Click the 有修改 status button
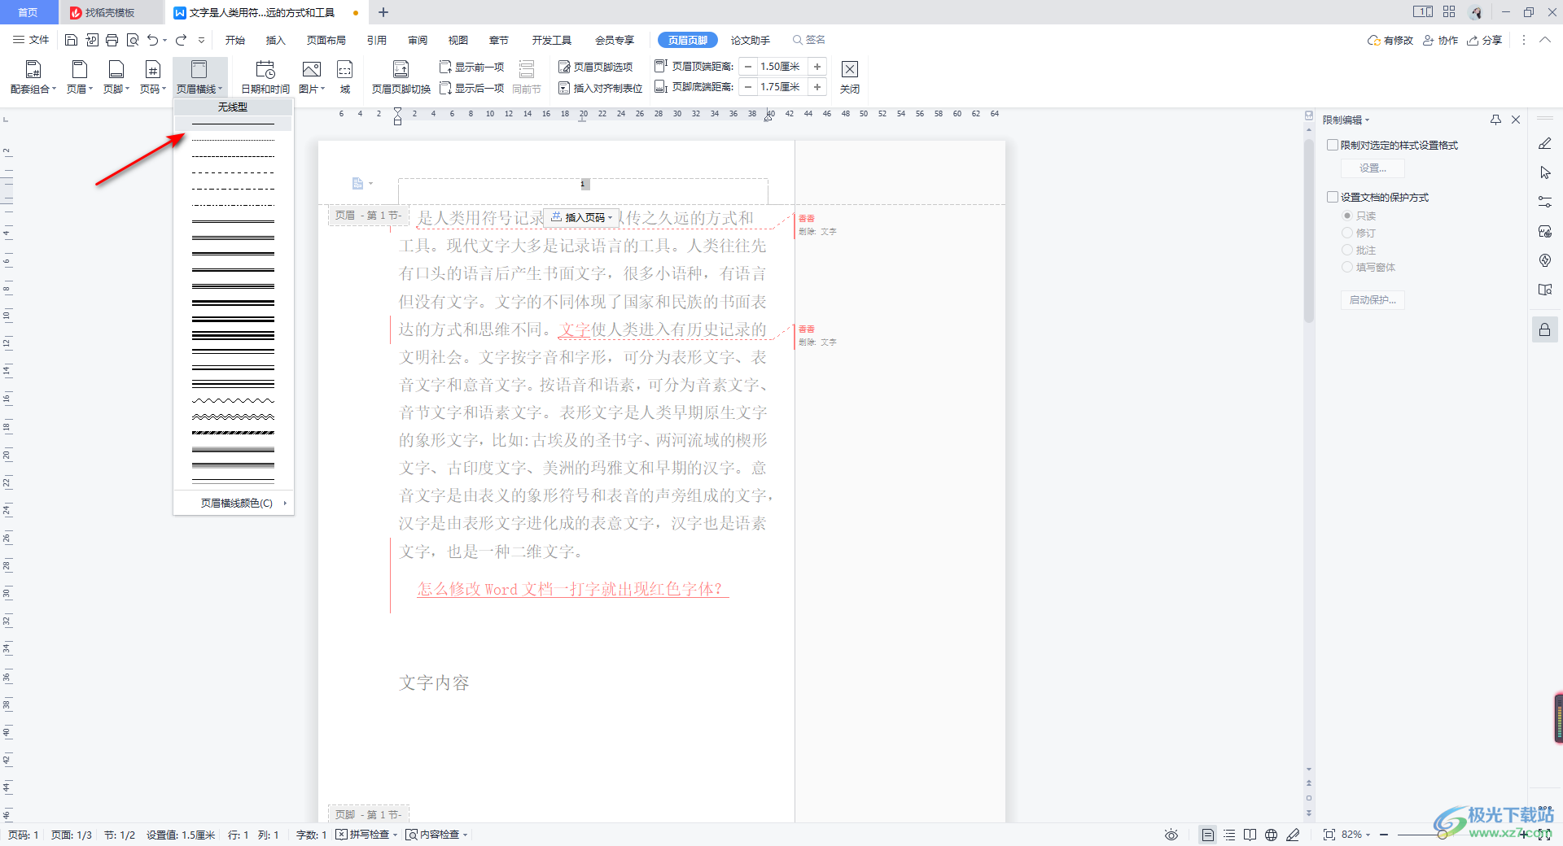This screenshot has height=846, width=1563. pos(1390,40)
